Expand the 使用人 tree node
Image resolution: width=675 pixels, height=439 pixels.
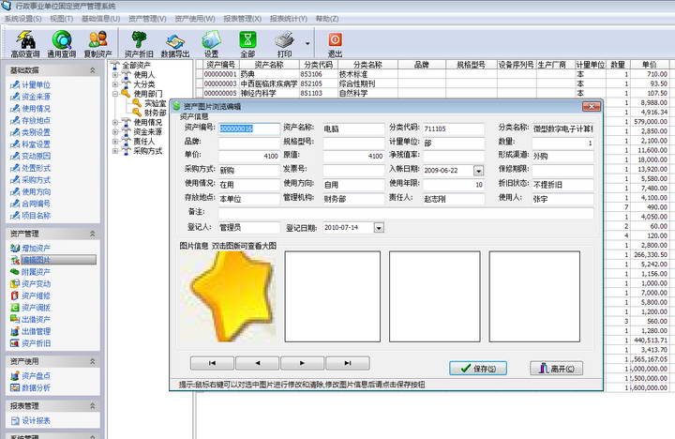114,74
